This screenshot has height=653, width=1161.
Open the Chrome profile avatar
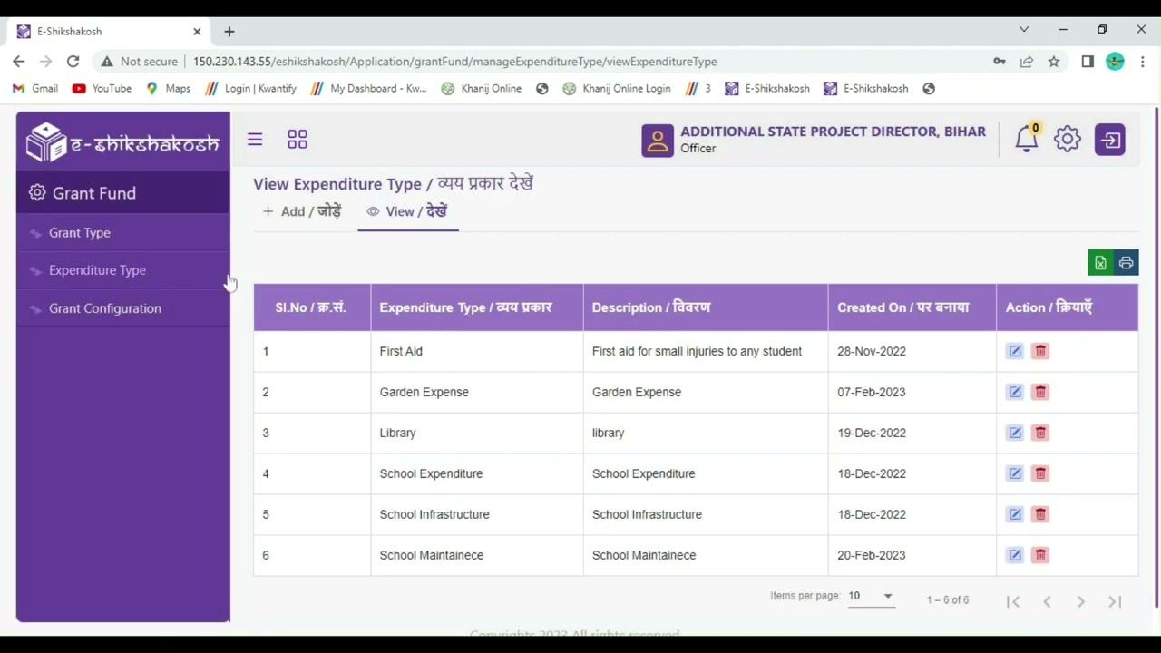(x=1116, y=62)
